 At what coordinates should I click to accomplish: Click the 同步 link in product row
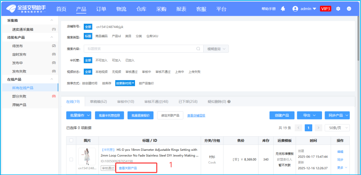pos(340,159)
